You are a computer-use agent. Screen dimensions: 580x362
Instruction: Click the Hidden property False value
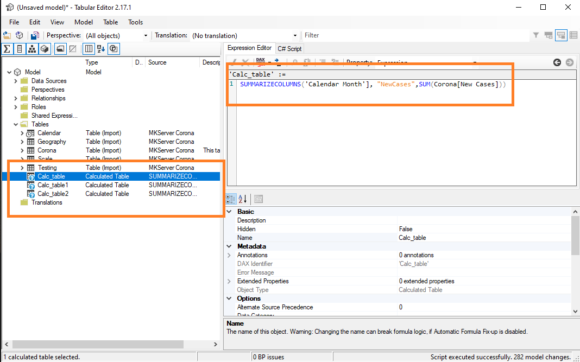click(x=484, y=229)
